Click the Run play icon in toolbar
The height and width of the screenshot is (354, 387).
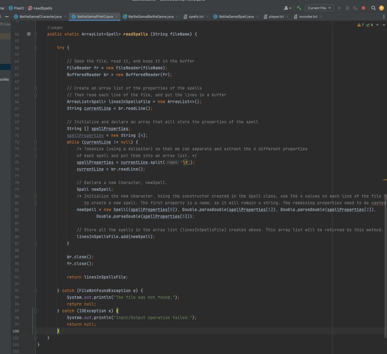[x=339, y=8]
